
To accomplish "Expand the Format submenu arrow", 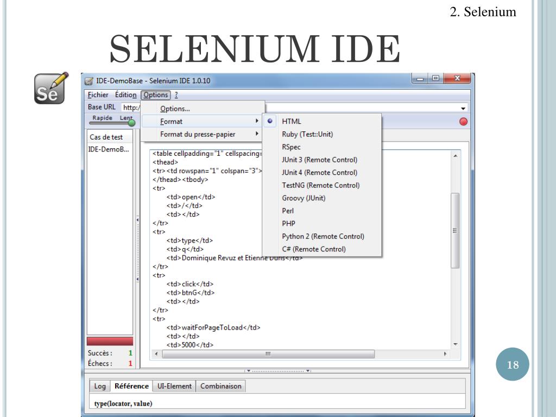I will 257,121.
